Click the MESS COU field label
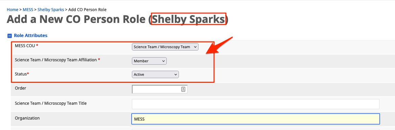 click(x=27, y=46)
